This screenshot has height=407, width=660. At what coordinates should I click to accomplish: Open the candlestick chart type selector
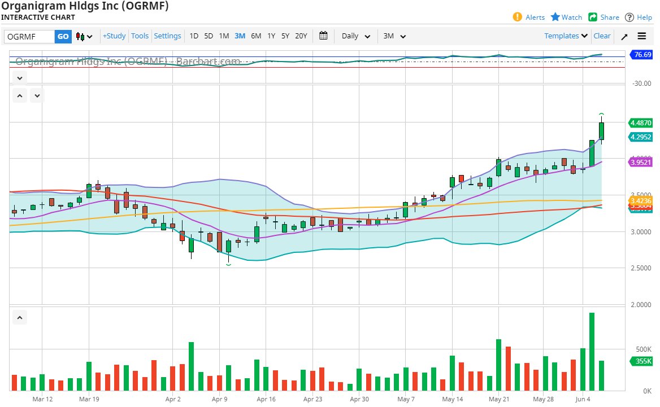84,37
